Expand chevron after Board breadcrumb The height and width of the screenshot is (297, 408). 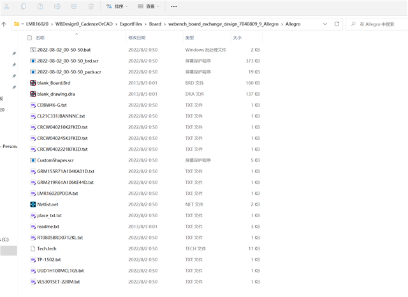(164, 24)
